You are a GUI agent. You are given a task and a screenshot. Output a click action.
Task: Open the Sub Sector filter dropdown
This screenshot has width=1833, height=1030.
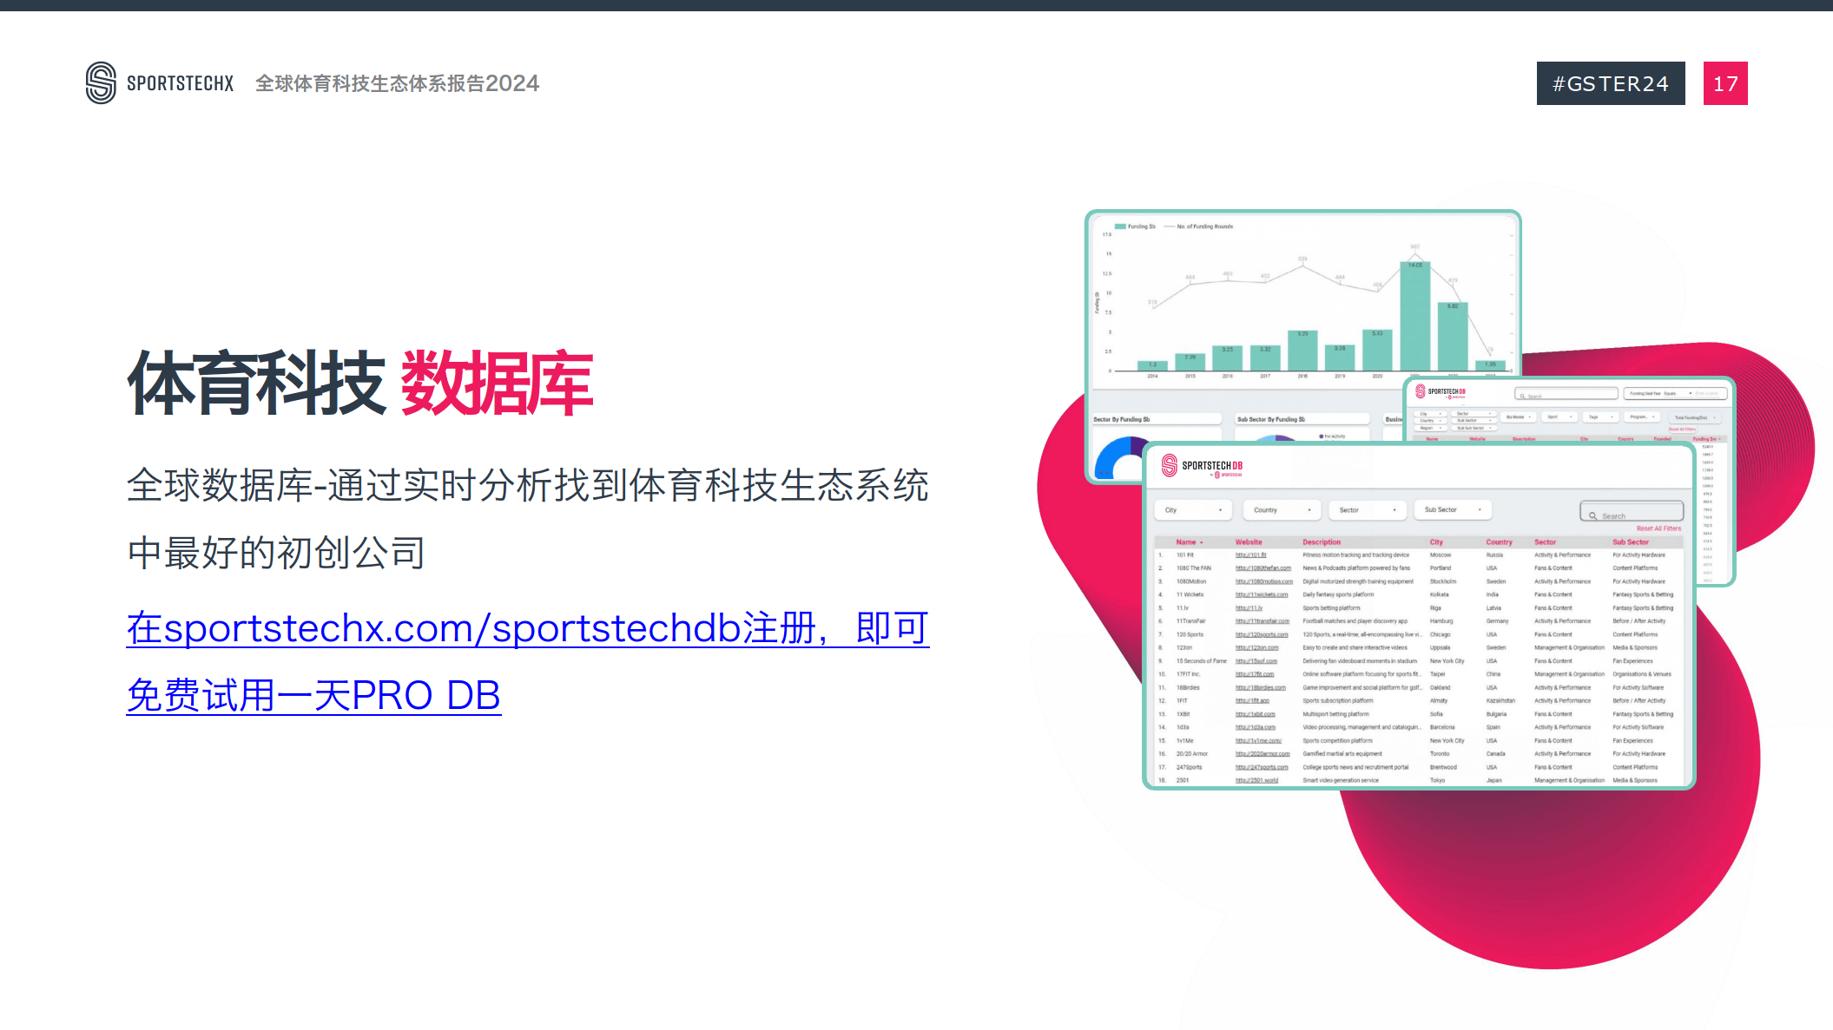click(1453, 510)
